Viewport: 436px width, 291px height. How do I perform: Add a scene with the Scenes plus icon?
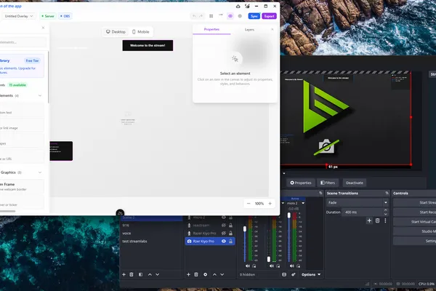click(124, 274)
